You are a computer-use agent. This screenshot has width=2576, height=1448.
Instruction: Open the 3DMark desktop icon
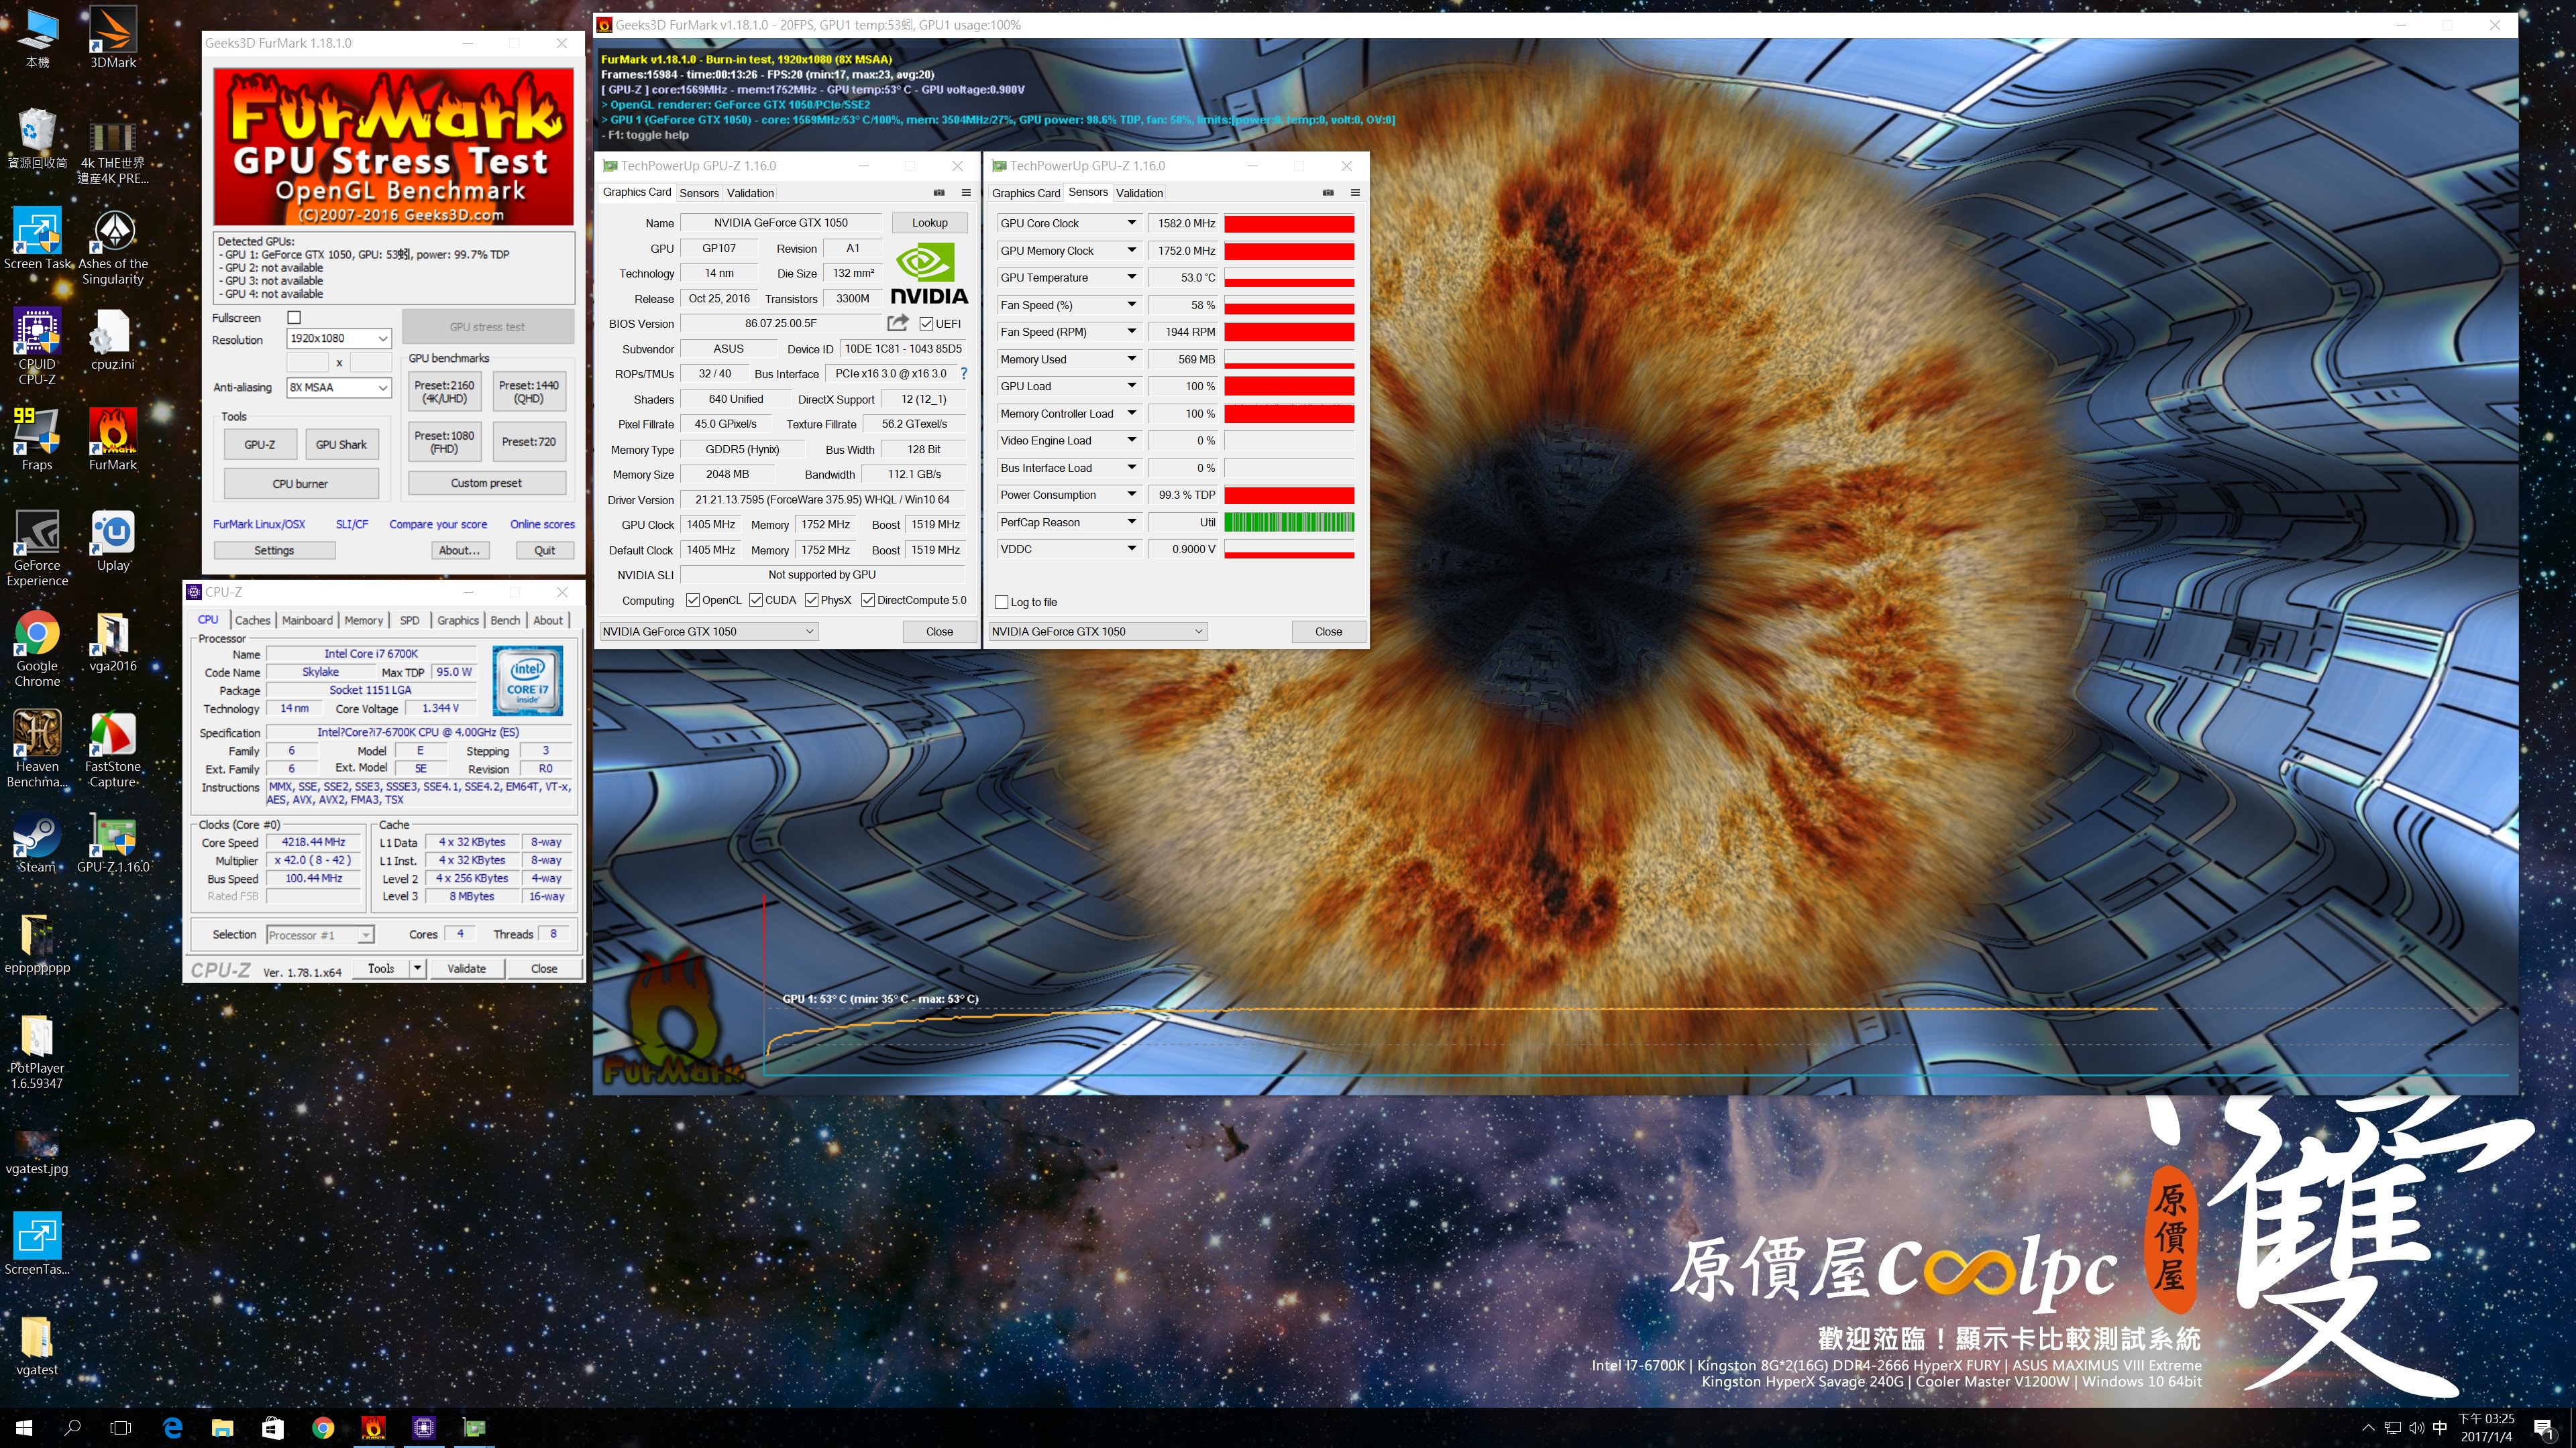tap(113, 38)
